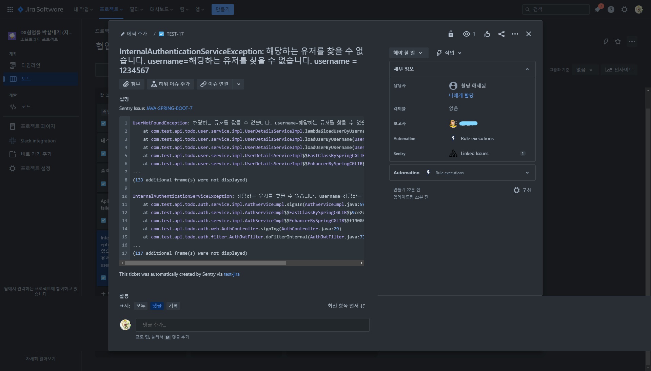Image resolution: width=651 pixels, height=371 pixels.
Task: Open the notifications bell icon
Action: pos(597,9)
